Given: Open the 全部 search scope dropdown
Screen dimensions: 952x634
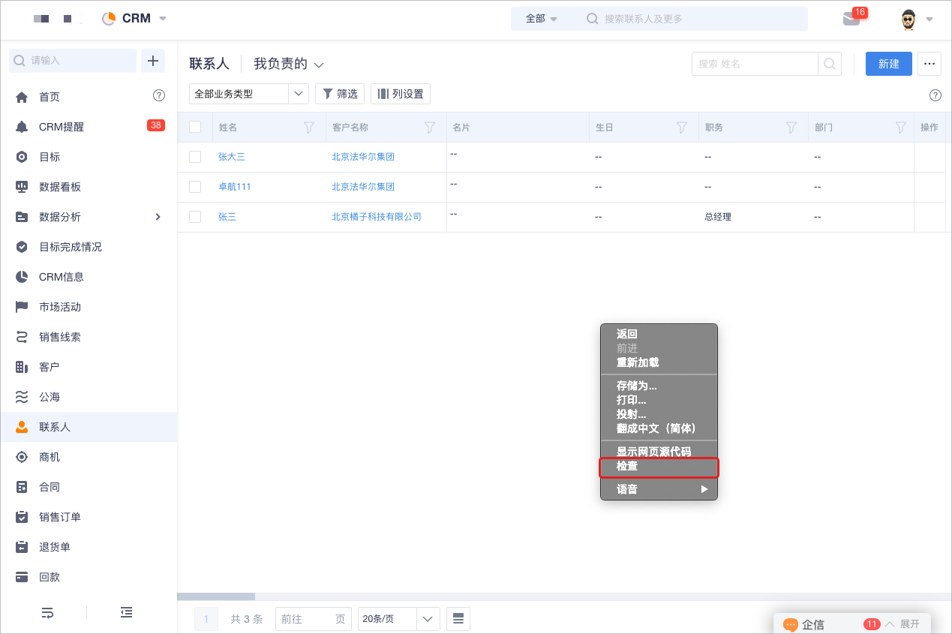Looking at the screenshot, I should coord(542,19).
